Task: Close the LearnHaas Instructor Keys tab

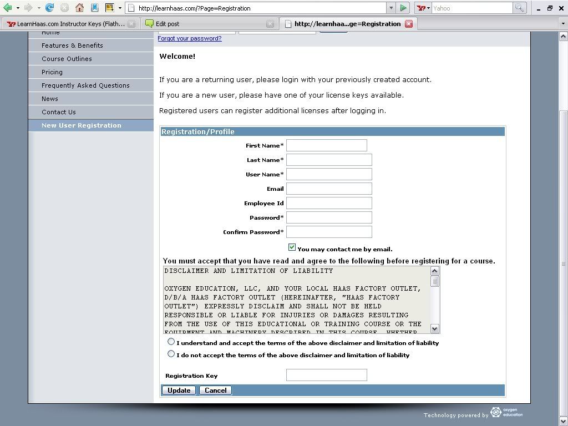Action: pyautogui.click(x=131, y=24)
